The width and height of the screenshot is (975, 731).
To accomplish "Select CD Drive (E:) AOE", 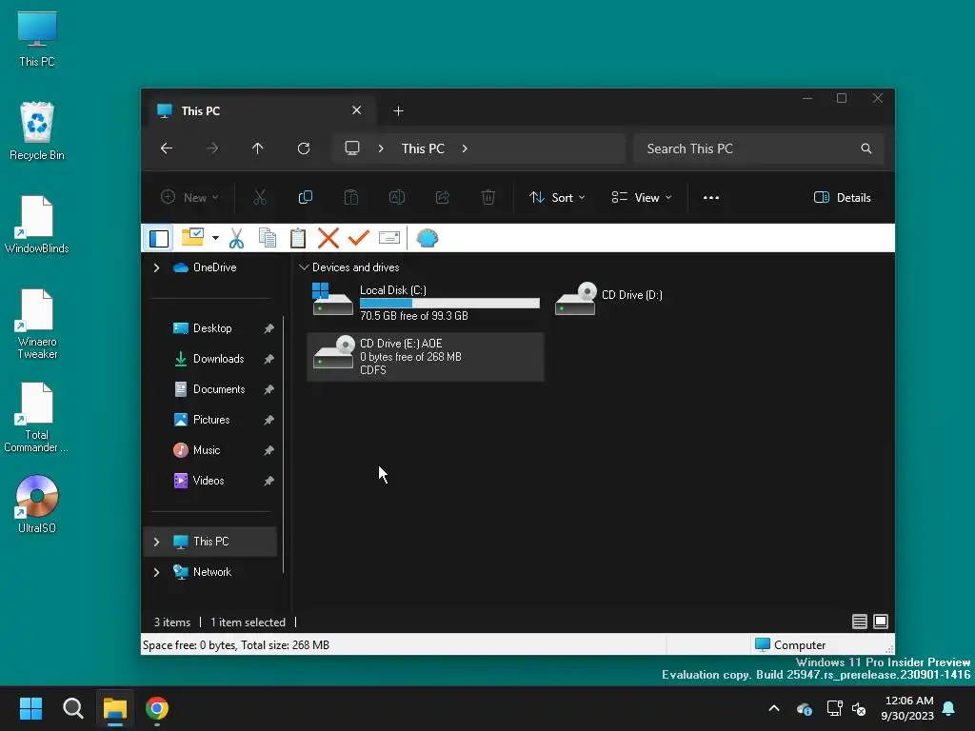I will (x=426, y=357).
